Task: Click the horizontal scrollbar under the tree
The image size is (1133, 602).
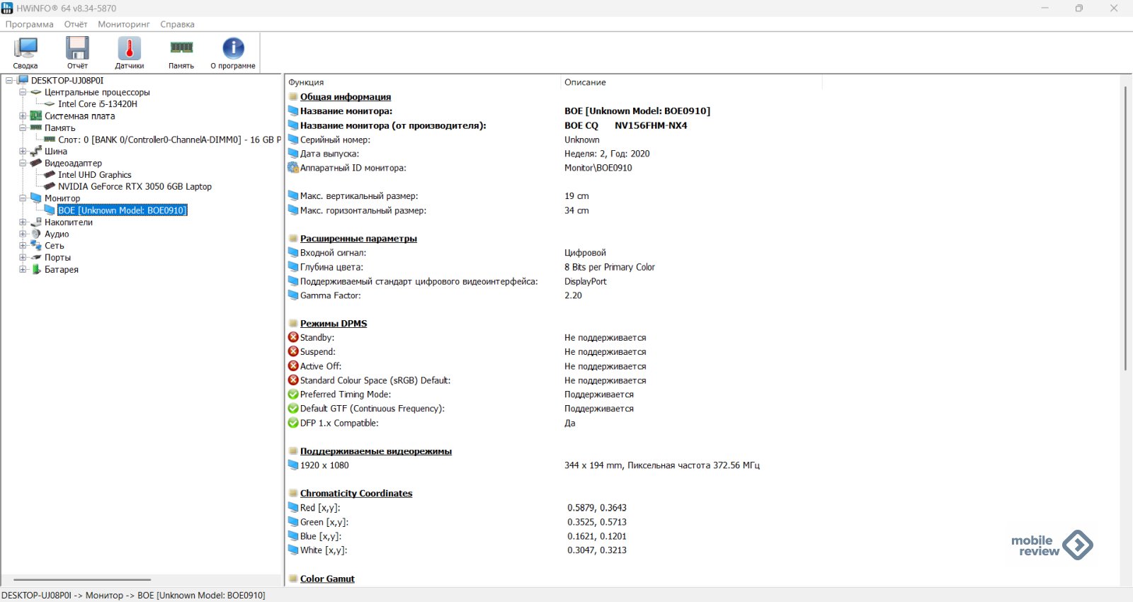Action: [82, 579]
